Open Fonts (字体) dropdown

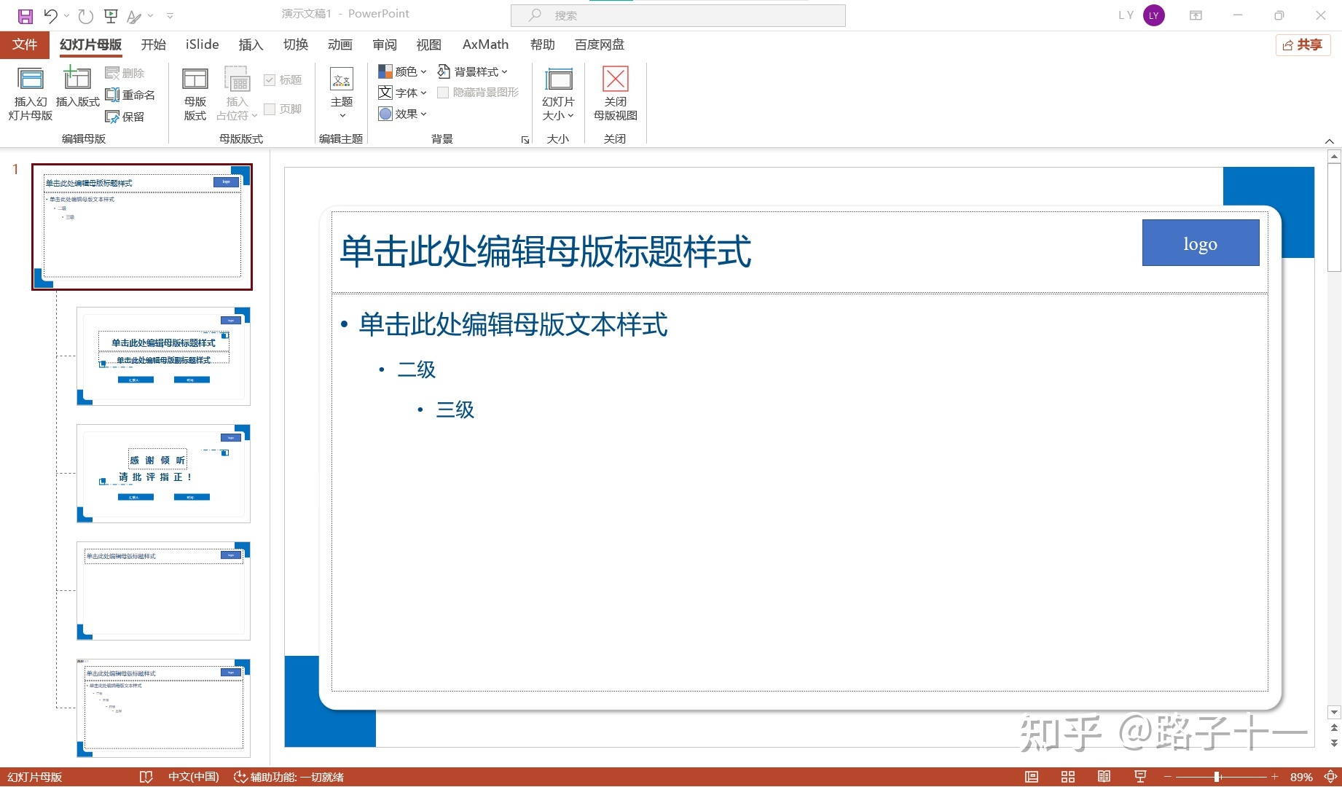point(402,93)
